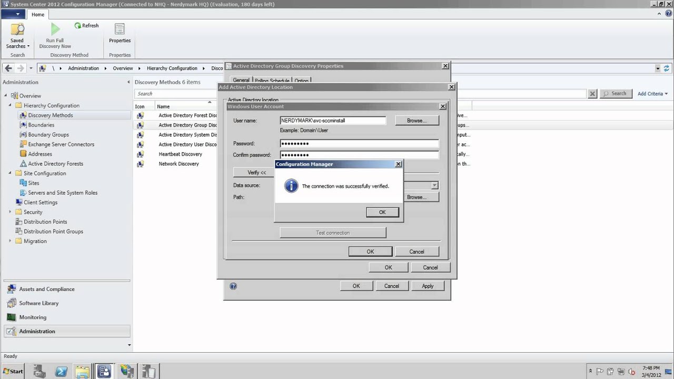Click the Hierarchy Configuration breadcrumb

172,68
